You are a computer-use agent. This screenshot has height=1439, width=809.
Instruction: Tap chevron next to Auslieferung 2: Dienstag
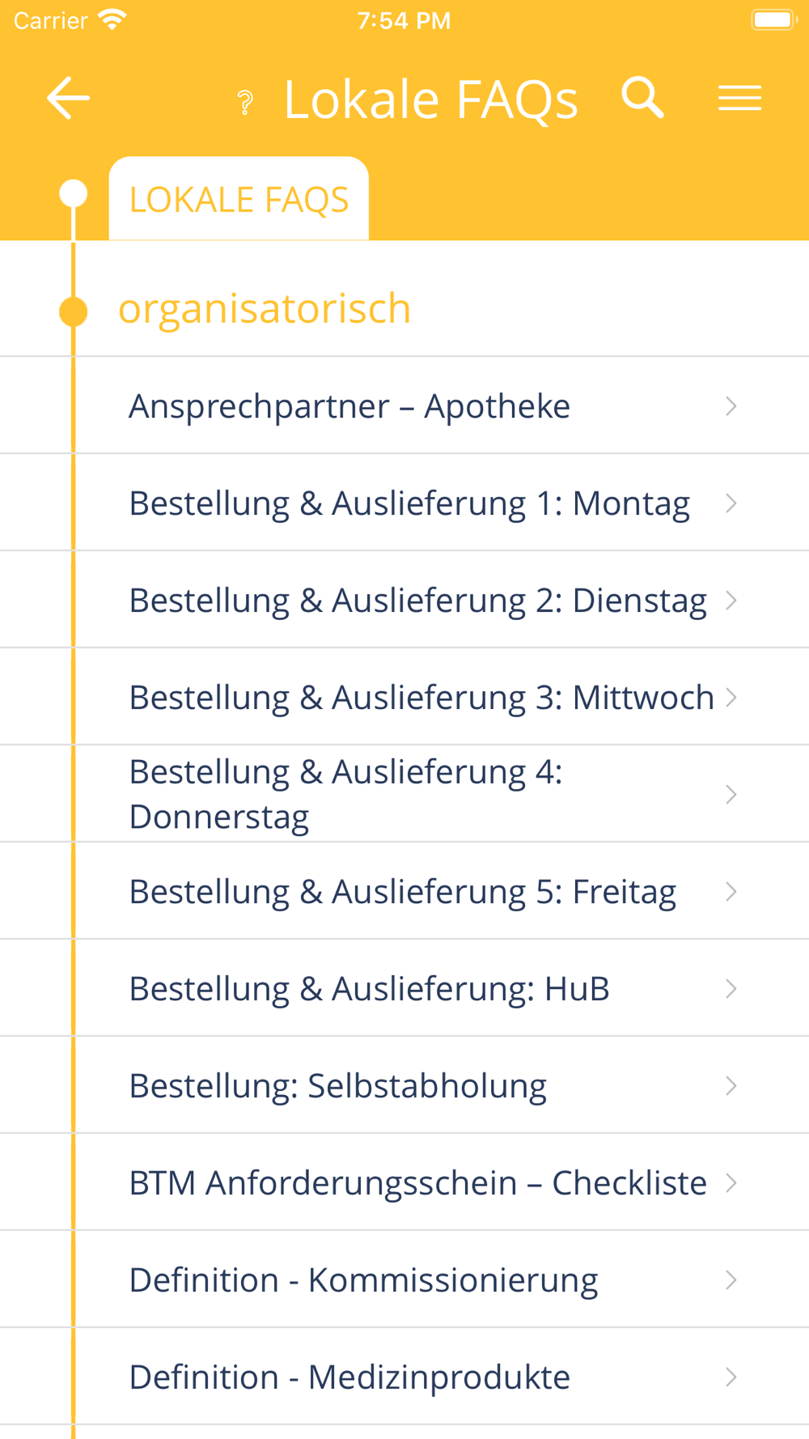(731, 600)
